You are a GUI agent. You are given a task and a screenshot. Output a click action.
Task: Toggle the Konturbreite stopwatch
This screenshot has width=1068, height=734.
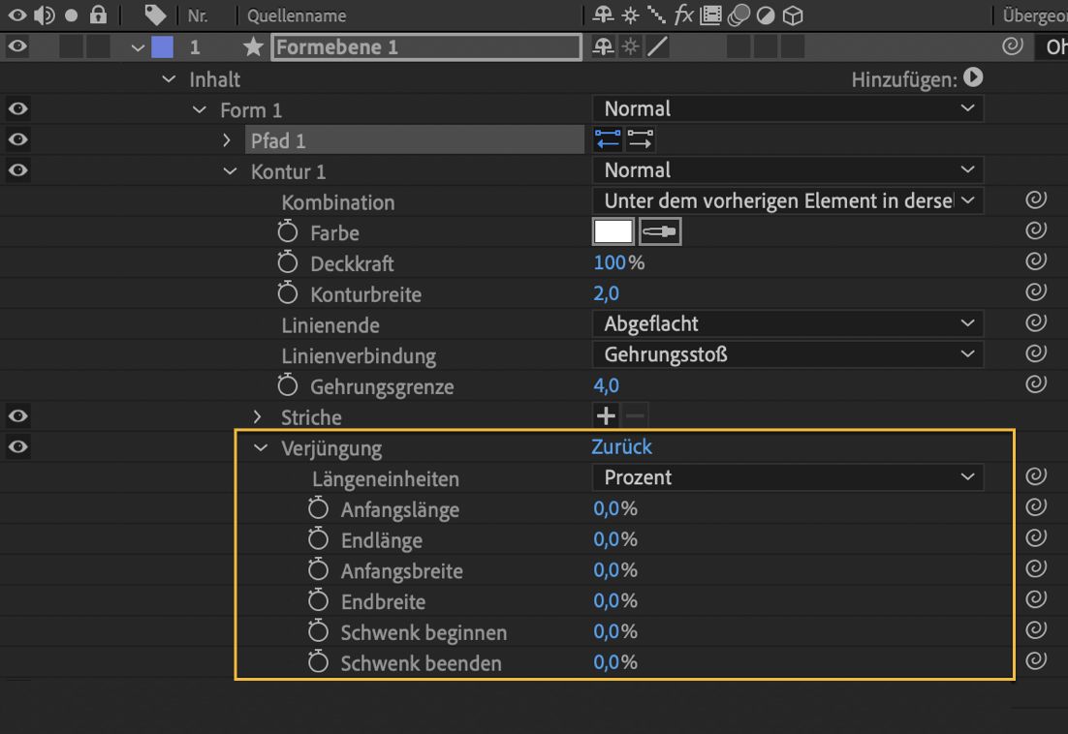[x=287, y=293]
